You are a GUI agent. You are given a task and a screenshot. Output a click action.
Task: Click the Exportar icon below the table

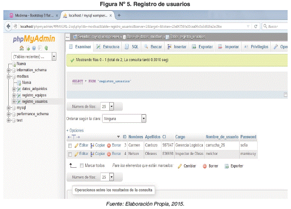coord(226,166)
